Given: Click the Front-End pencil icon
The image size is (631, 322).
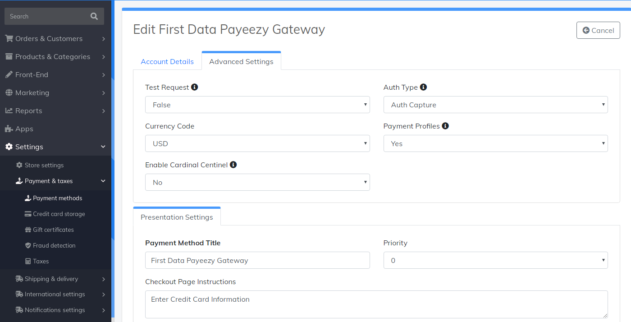Looking at the screenshot, I should [x=9, y=74].
